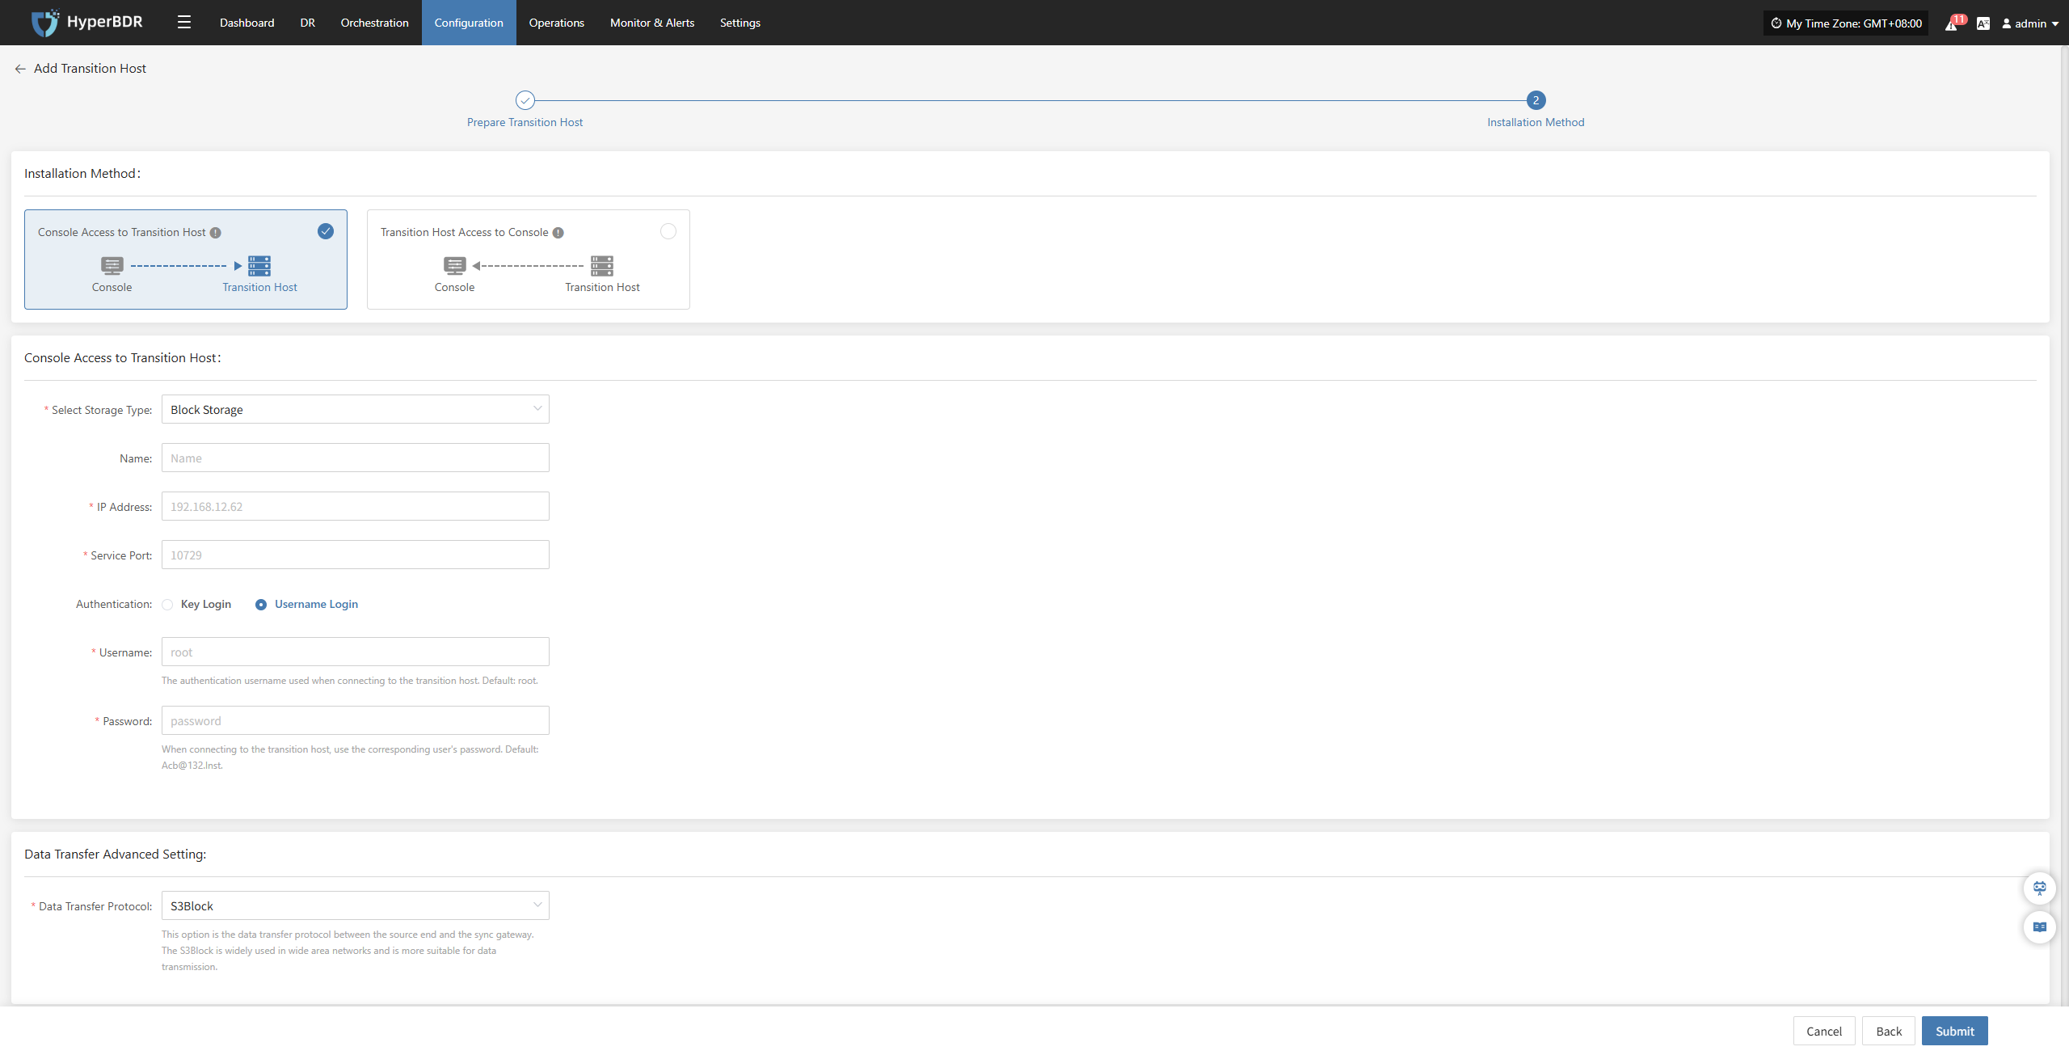Image resolution: width=2069 pixels, height=1055 pixels.
Task: Click the Submit button
Action: [1954, 1031]
